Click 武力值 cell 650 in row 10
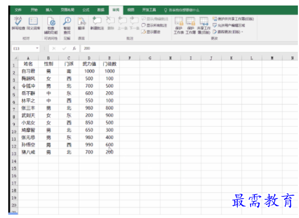 tap(89, 130)
